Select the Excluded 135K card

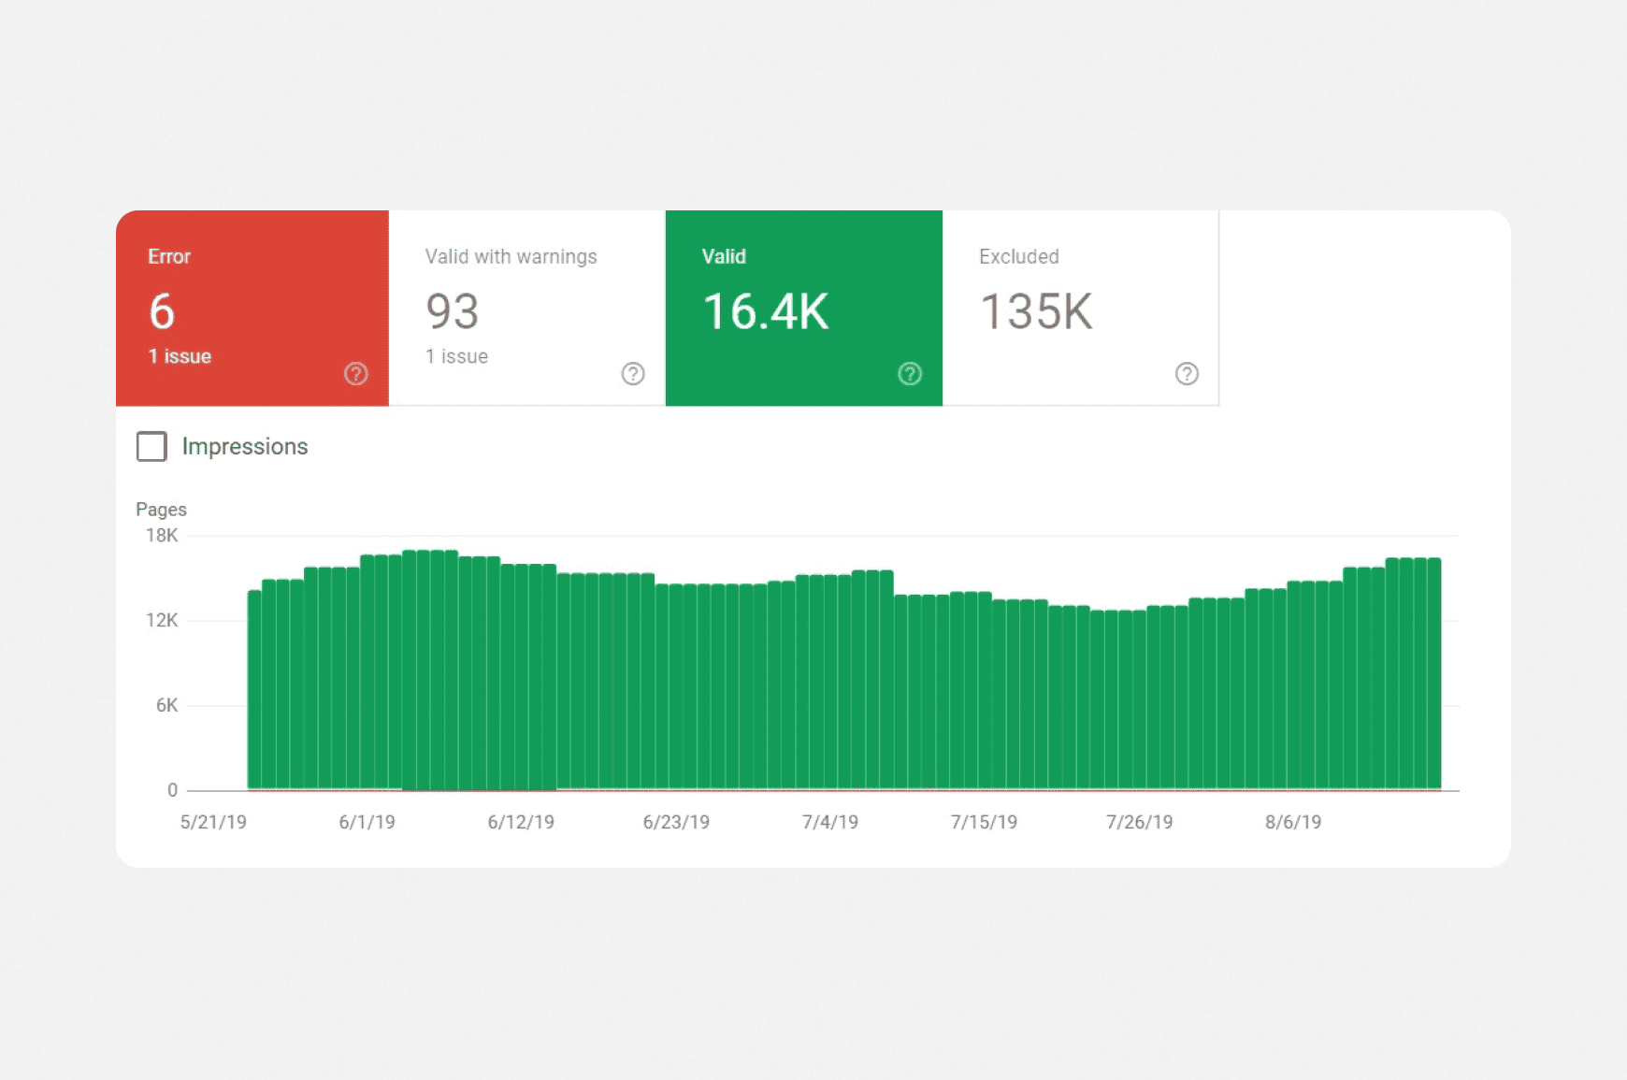[1080, 308]
